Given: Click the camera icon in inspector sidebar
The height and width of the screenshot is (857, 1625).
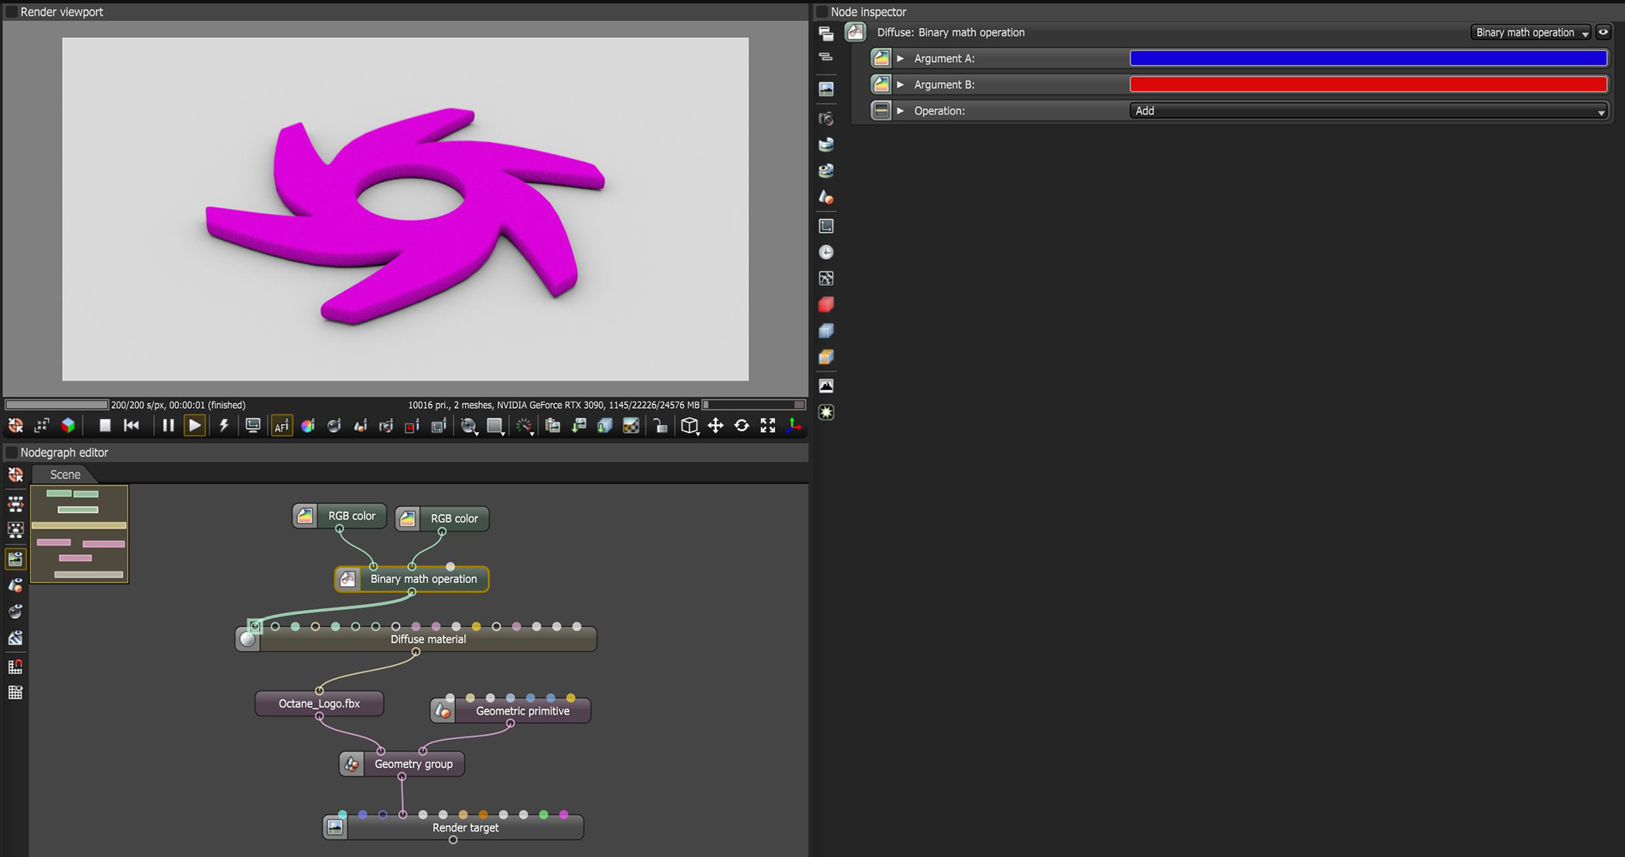Looking at the screenshot, I should pos(826,118).
